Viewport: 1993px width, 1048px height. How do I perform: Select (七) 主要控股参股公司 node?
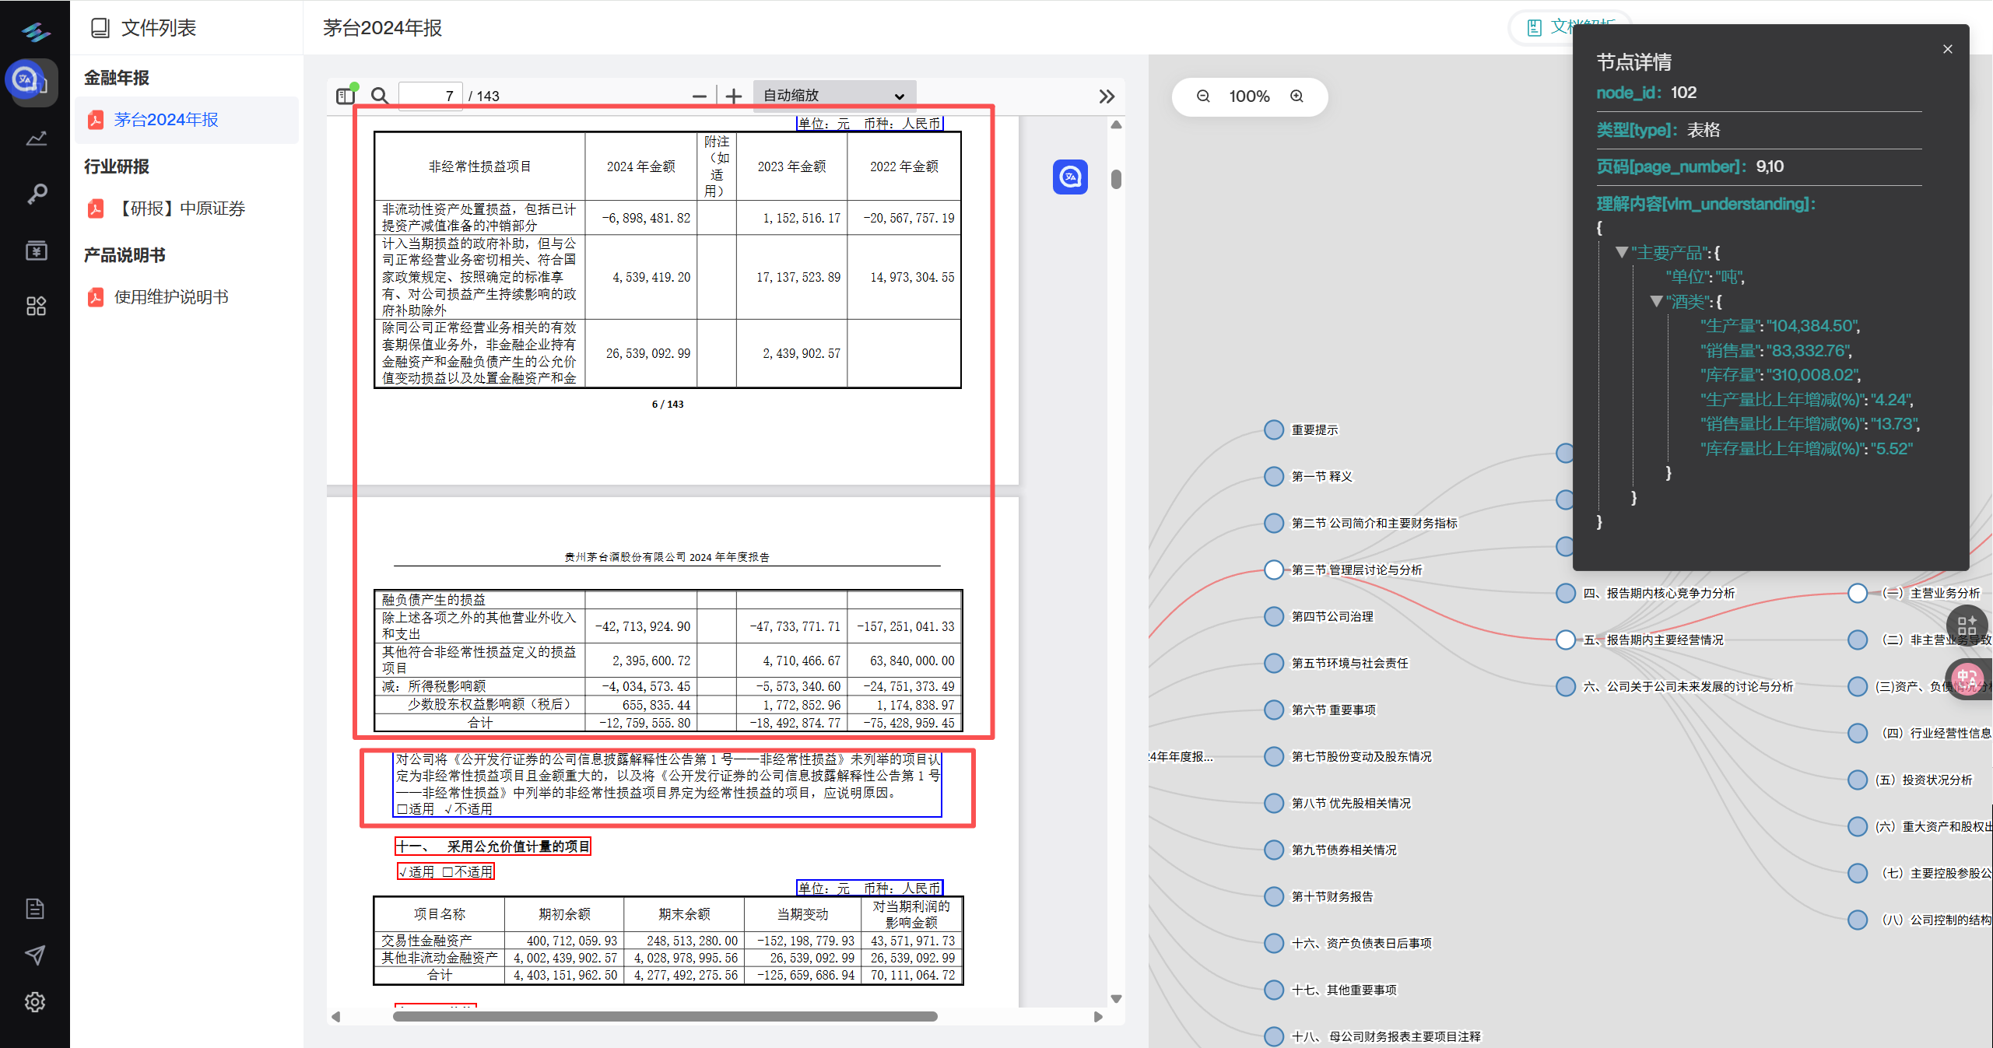(x=1858, y=873)
